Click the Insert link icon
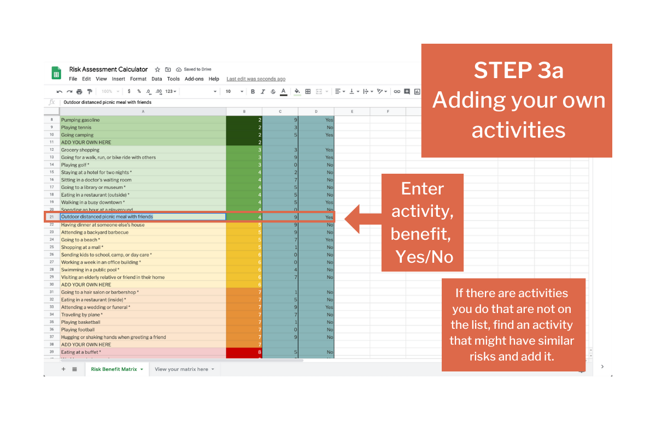 (397, 92)
